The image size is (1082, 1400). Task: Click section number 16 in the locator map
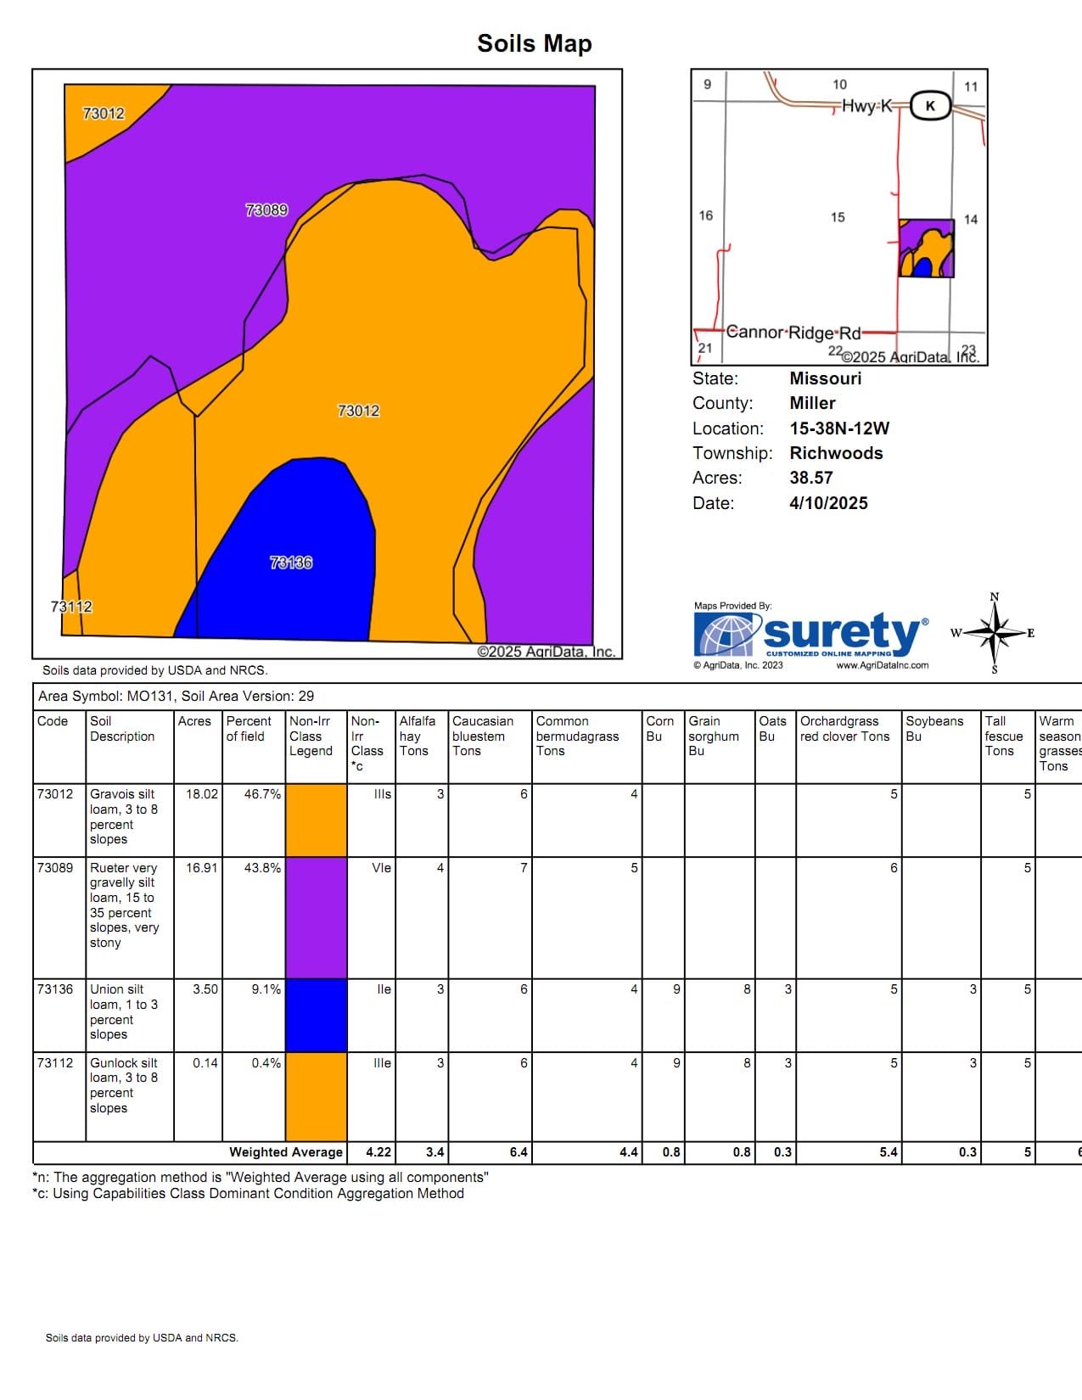(706, 216)
